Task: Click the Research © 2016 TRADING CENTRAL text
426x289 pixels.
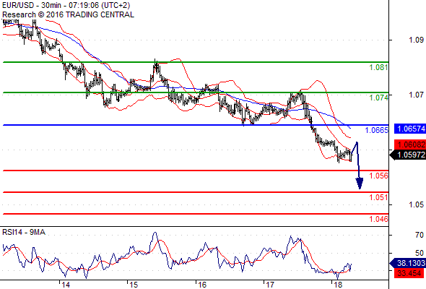Action: pos(68,14)
